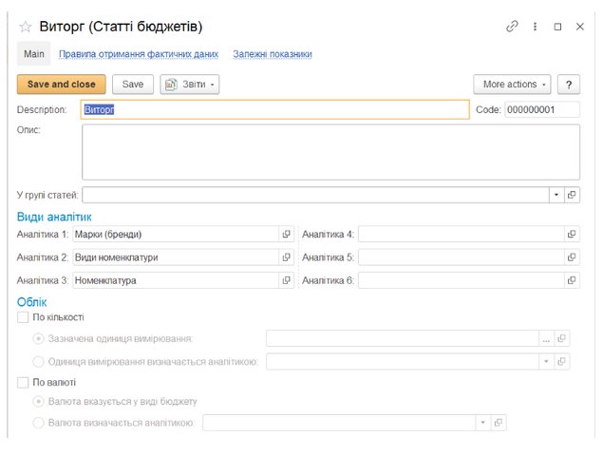
Task: Expand the У групі статей dropdown arrow
Action: [555, 195]
